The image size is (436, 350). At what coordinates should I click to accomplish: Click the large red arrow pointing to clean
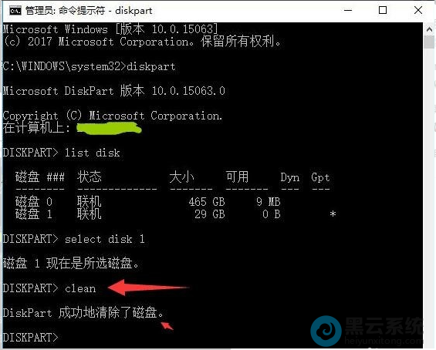click(149, 288)
